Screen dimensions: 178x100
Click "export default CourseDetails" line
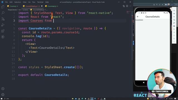[x=44, y=75]
